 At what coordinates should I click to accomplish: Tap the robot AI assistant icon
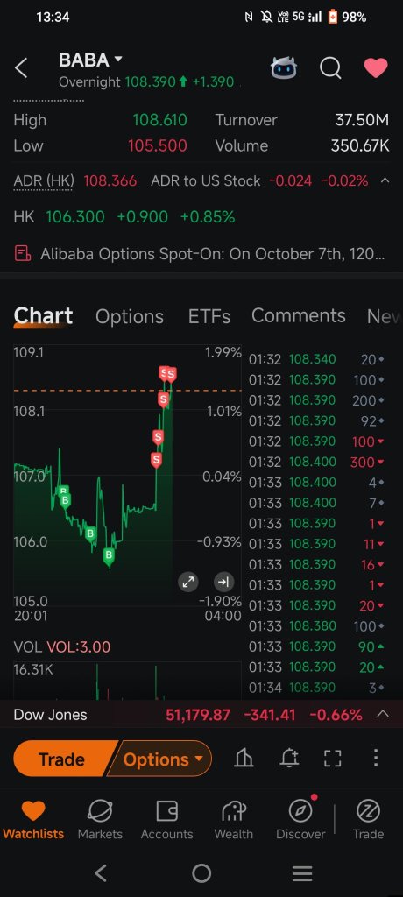[284, 68]
